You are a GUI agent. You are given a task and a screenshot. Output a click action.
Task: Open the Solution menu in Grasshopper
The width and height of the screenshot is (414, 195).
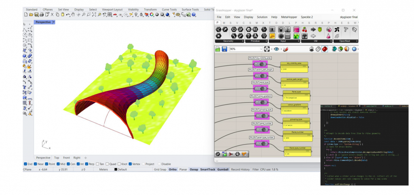point(262,17)
